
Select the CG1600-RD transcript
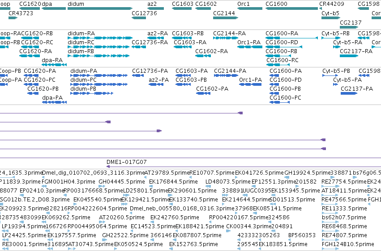tap(284, 47)
